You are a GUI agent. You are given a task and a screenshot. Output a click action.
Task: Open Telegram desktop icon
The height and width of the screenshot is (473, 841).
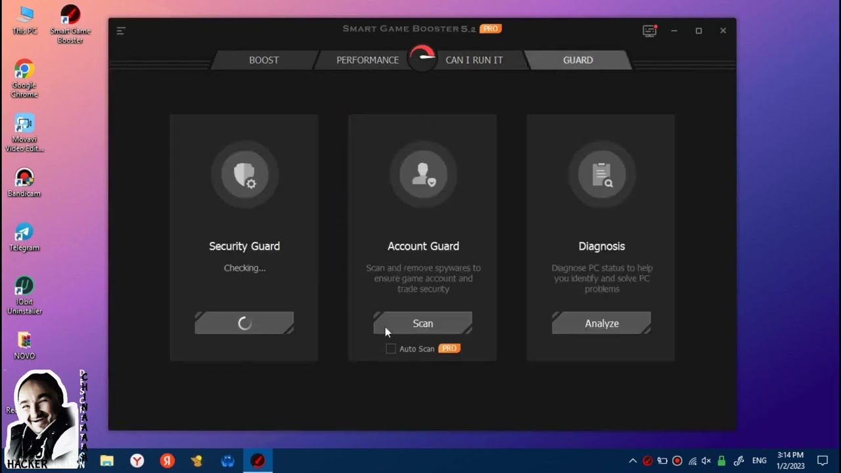coord(24,237)
